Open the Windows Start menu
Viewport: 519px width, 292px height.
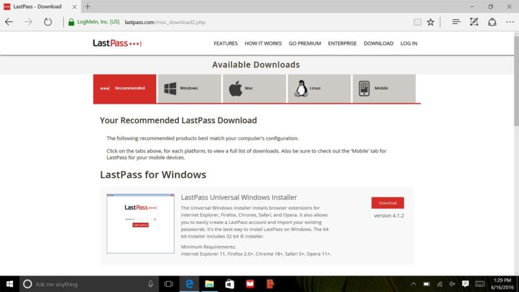pyautogui.click(x=10, y=284)
